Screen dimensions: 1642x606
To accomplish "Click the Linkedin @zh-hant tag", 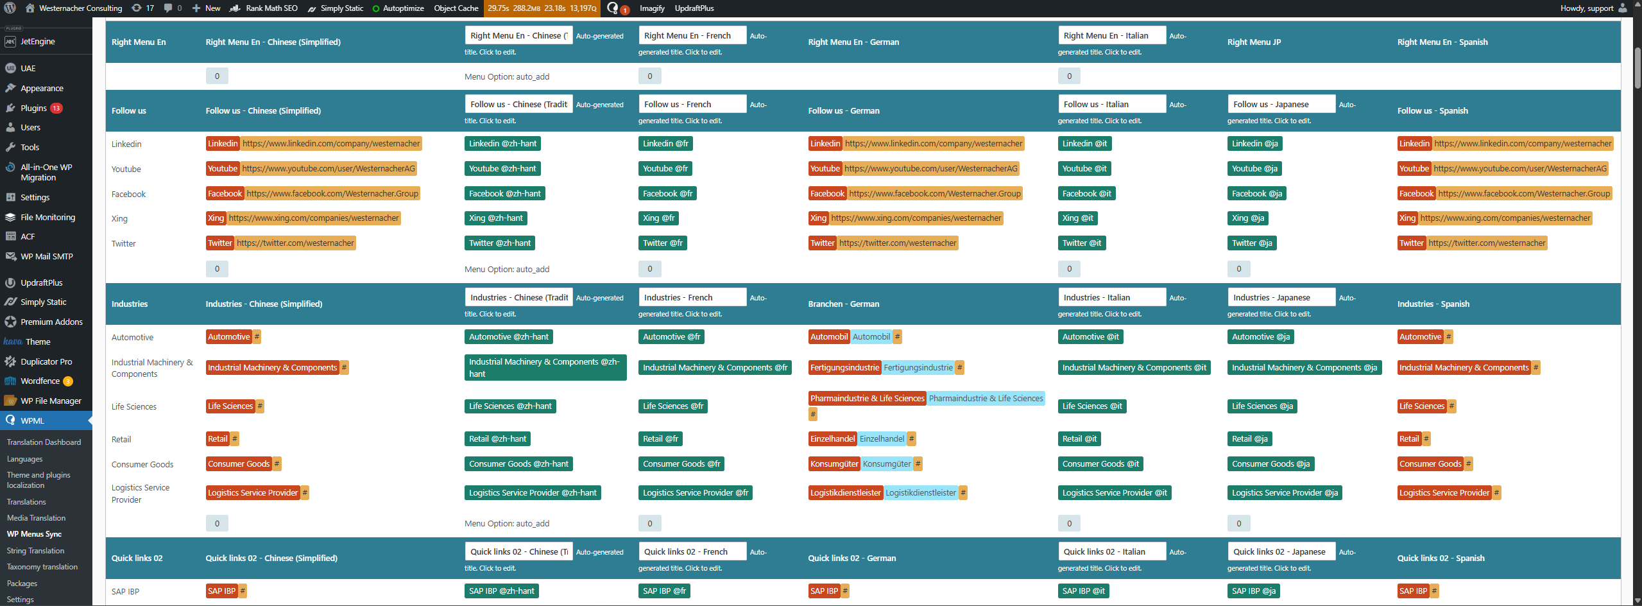I will point(502,143).
